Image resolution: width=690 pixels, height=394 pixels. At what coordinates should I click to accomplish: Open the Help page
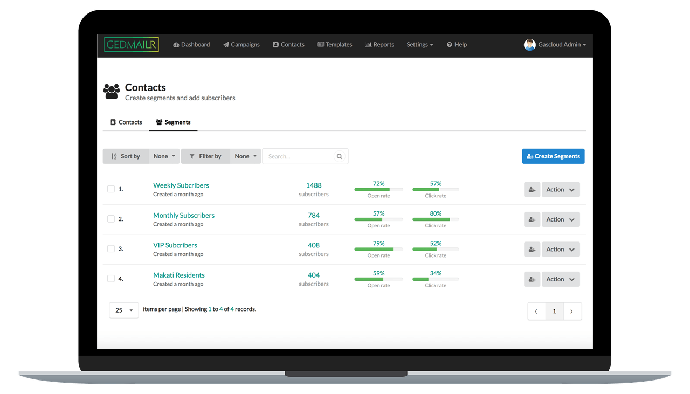pos(457,45)
